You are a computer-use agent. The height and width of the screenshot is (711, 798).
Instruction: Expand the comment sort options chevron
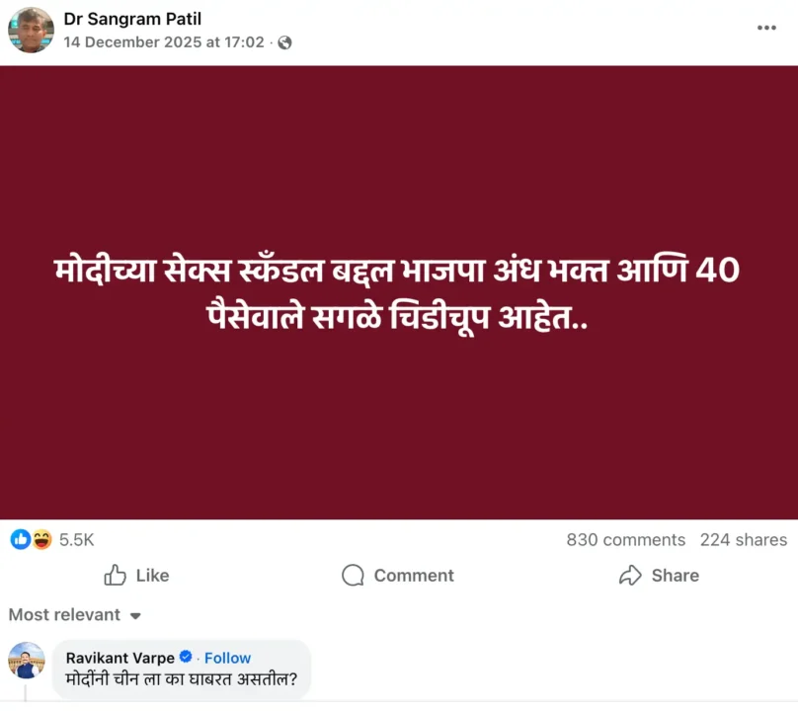tap(133, 615)
